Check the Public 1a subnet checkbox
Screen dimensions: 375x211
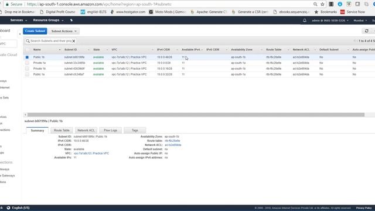(x=27, y=74)
